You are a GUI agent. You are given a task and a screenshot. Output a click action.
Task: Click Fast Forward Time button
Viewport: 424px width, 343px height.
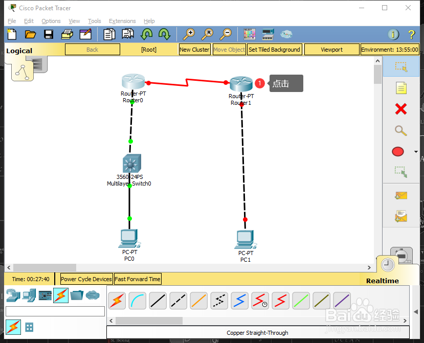[138, 279]
